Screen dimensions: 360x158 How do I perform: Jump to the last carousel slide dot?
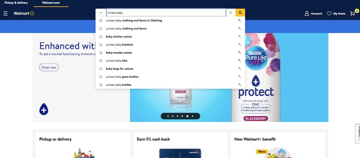(x=192, y=116)
